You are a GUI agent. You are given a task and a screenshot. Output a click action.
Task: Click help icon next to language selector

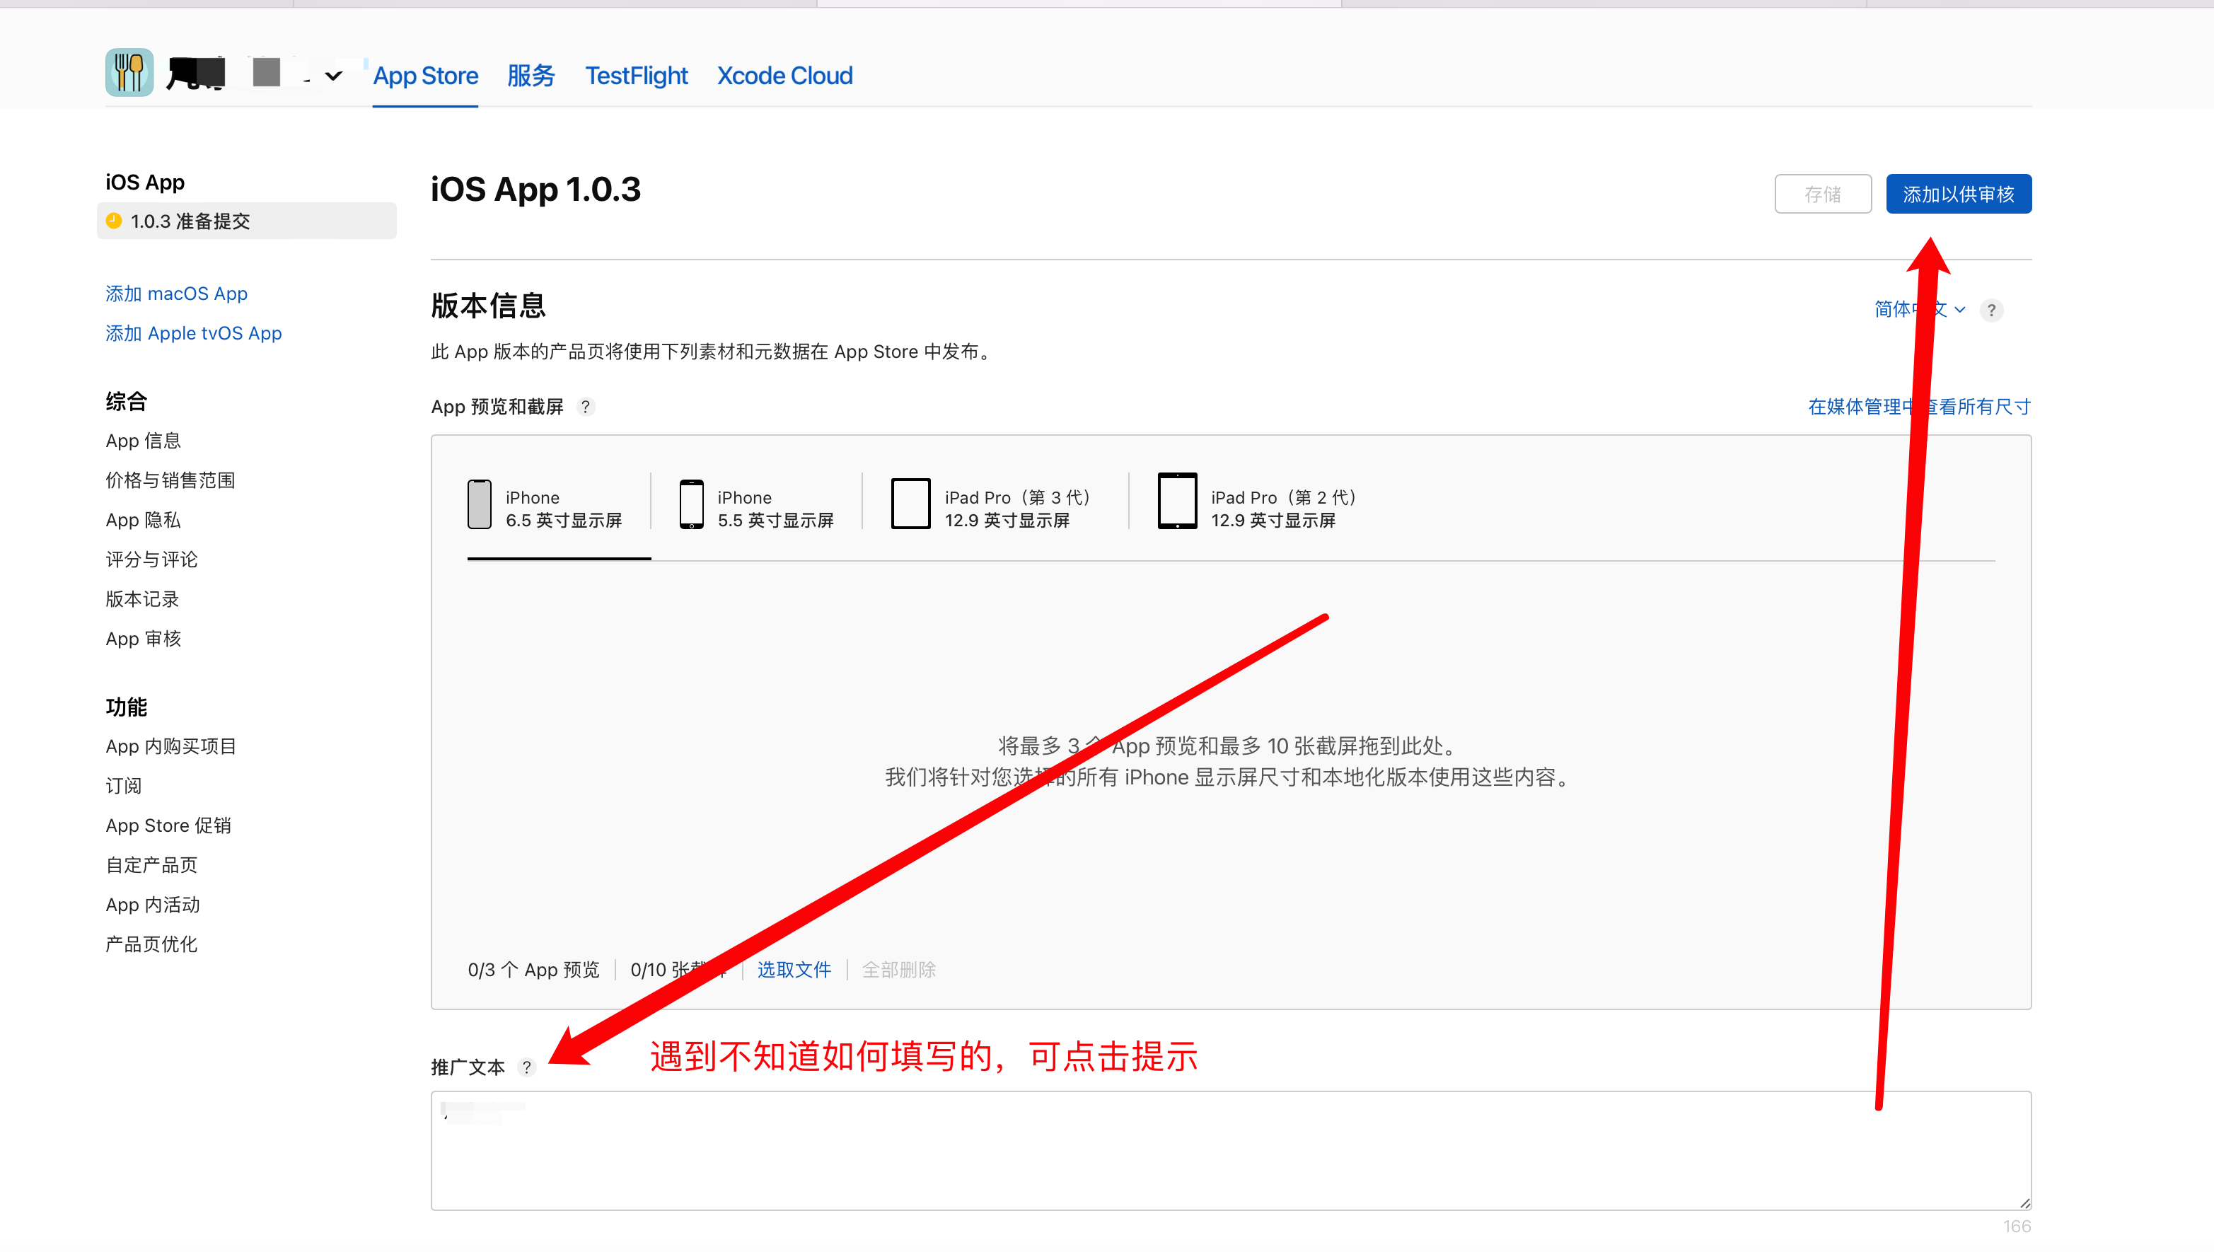[1990, 311]
